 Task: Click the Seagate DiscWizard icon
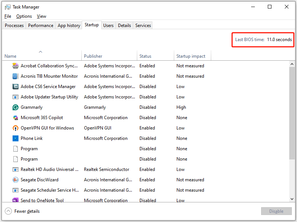(x=15, y=180)
